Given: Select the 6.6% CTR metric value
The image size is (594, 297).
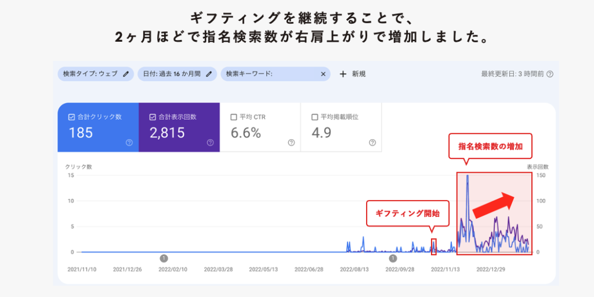Looking at the screenshot, I should point(246,133).
